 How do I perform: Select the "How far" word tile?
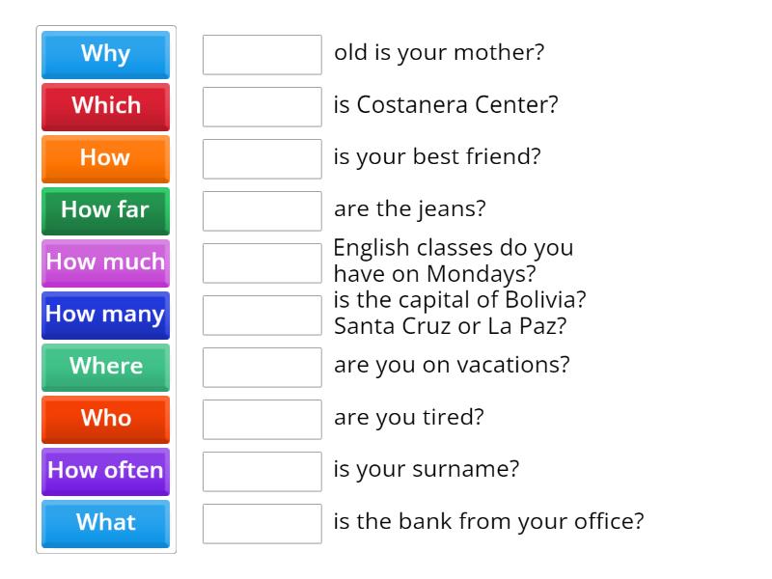click(105, 210)
